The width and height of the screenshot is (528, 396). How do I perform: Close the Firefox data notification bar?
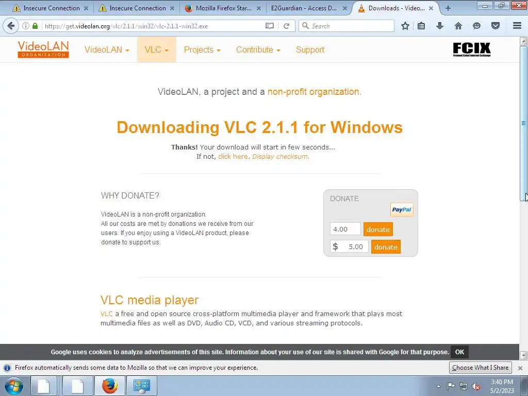[x=520, y=368]
